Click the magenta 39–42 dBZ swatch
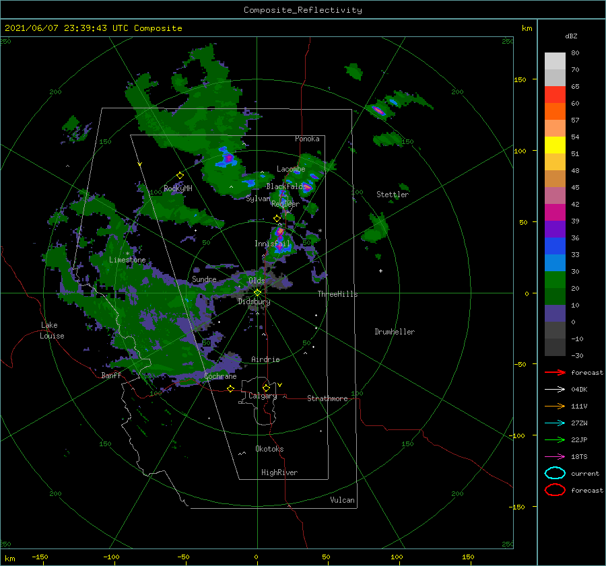Viewport: 606px width, 566px height. (555, 213)
